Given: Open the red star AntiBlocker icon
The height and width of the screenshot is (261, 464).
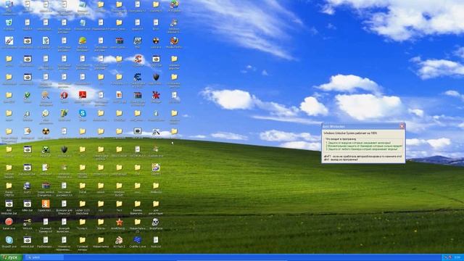Looking at the screenshot, I should pyautogui.click(x=119, y=222).
